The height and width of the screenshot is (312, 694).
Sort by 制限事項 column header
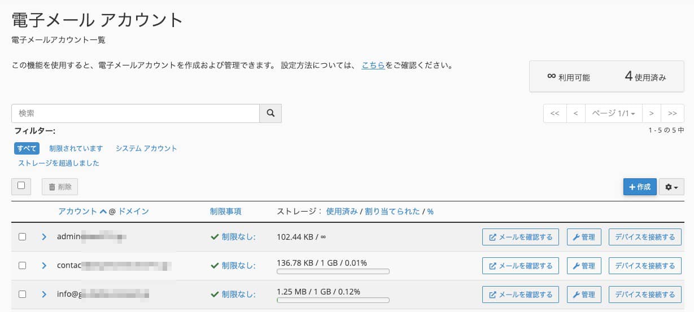(x=226, y=212)
